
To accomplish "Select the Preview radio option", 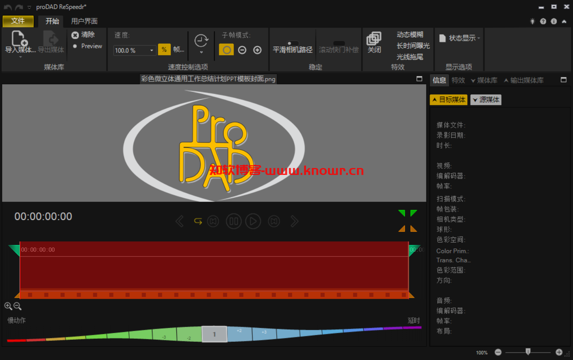I will [x=87, y=46].
